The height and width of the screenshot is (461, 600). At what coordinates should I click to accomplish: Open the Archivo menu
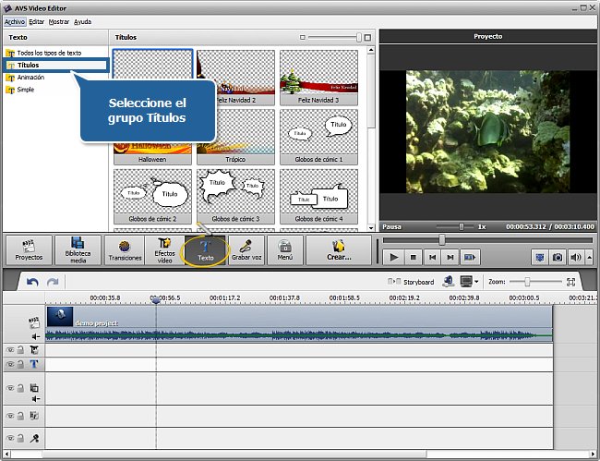pyautogui.click(x=14, y=20)
